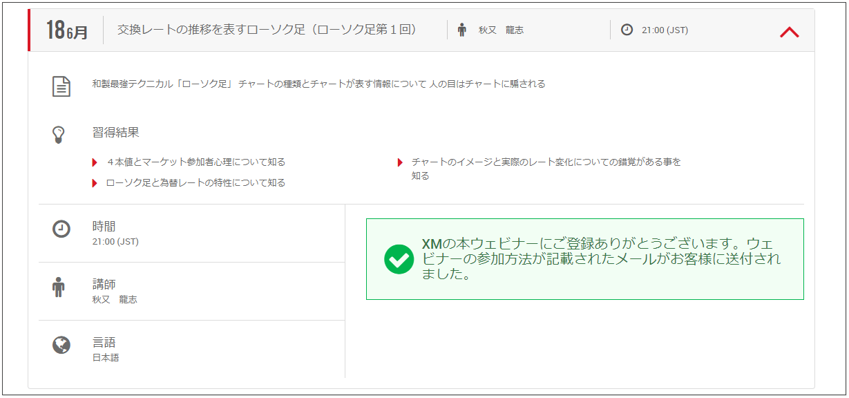Click the globe icon beside 言語
This screenshot has width=849, height=398.
[x=61, y=345]
